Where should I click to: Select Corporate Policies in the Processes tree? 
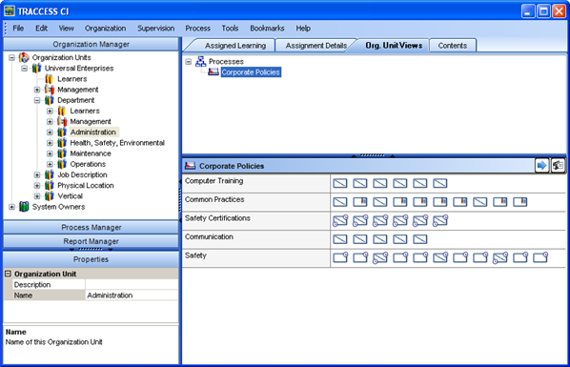pyautogui.click(x=251, y=72)
